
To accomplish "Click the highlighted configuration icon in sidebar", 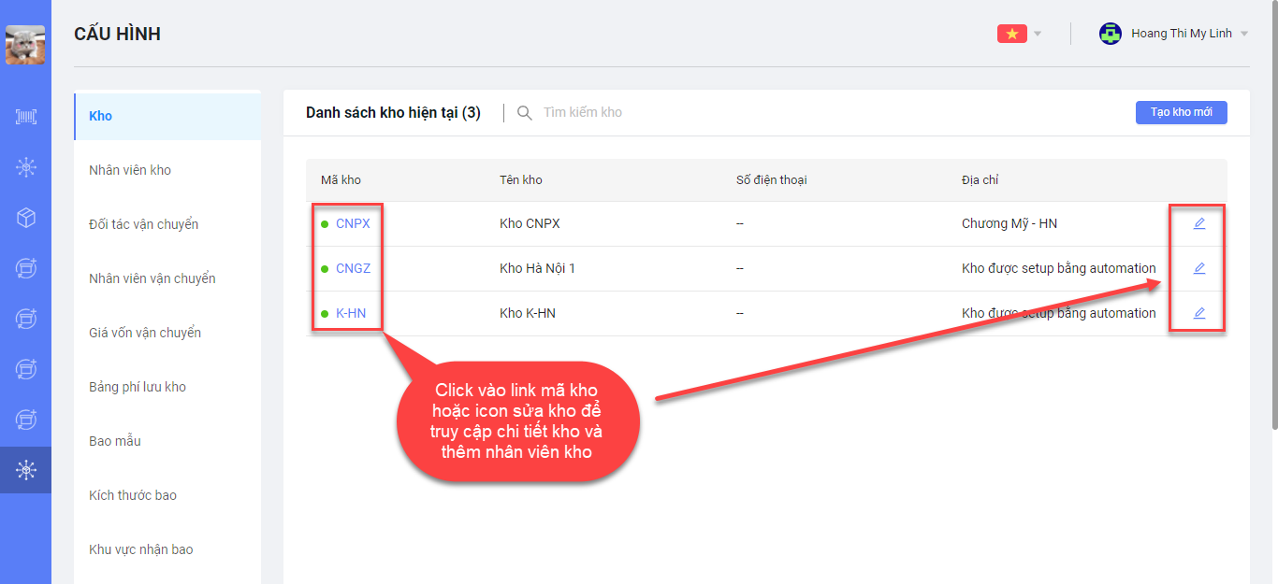I will click(25, 470).
